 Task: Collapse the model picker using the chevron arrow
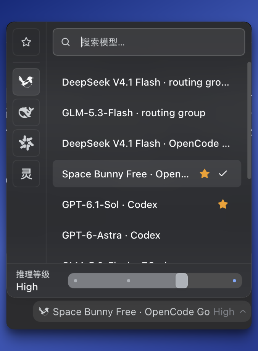coord(243,312)
